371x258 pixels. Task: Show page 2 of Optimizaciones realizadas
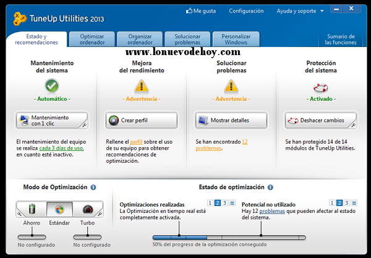point(218,203)
